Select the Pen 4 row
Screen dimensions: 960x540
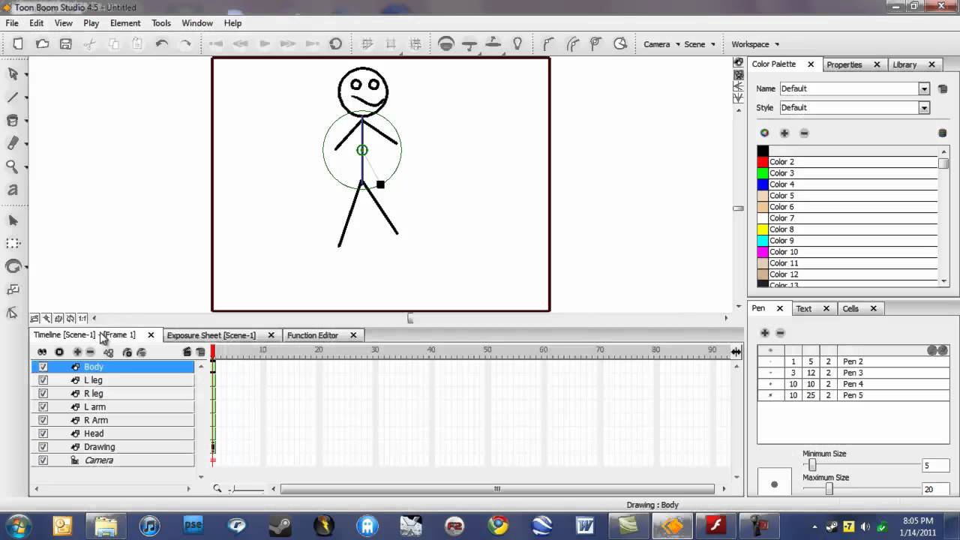pyautogui.click(x=853, y=384)
